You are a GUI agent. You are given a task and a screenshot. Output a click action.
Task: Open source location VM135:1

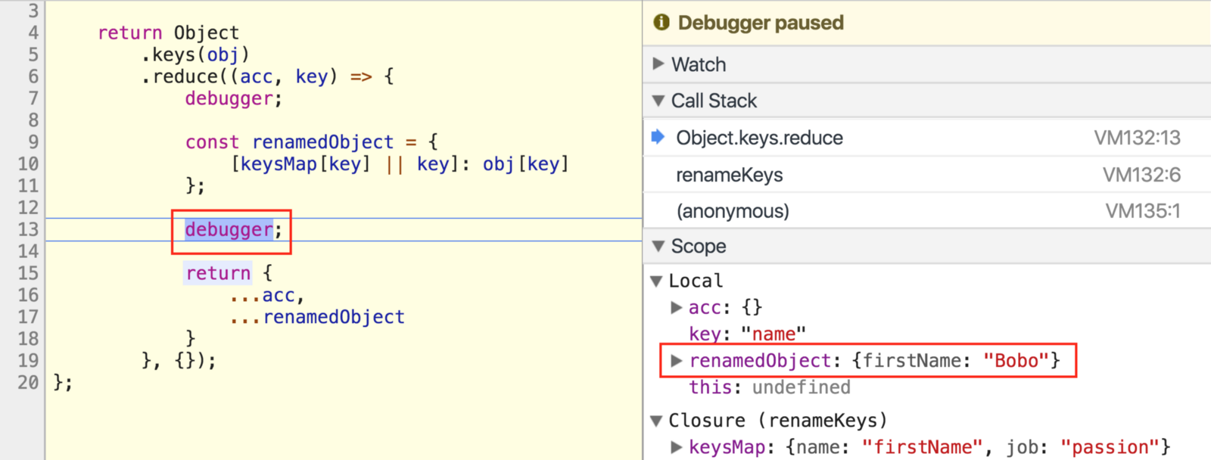coord(1143,211)
